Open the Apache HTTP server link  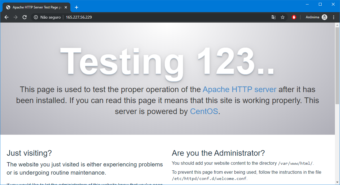coord(239,90)
